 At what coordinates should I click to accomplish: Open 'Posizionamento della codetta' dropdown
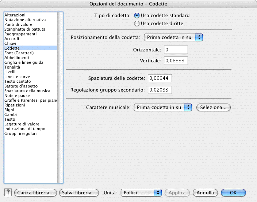(173, 37)
